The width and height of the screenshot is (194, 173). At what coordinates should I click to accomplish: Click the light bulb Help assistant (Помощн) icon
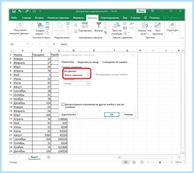pyautogui.click(x=145, y=18)
